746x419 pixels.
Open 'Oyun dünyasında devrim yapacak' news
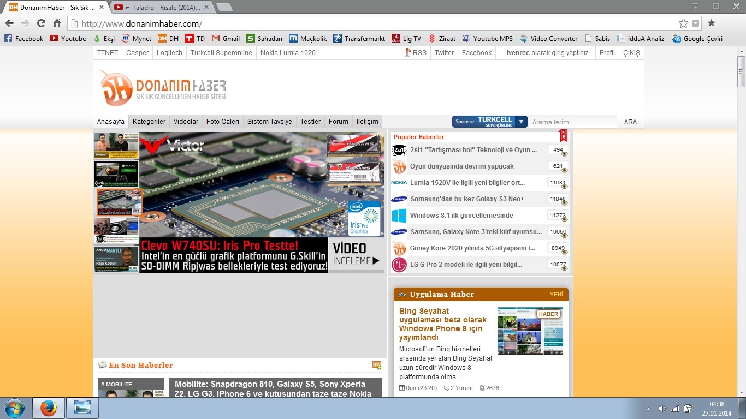coord(462,166)
